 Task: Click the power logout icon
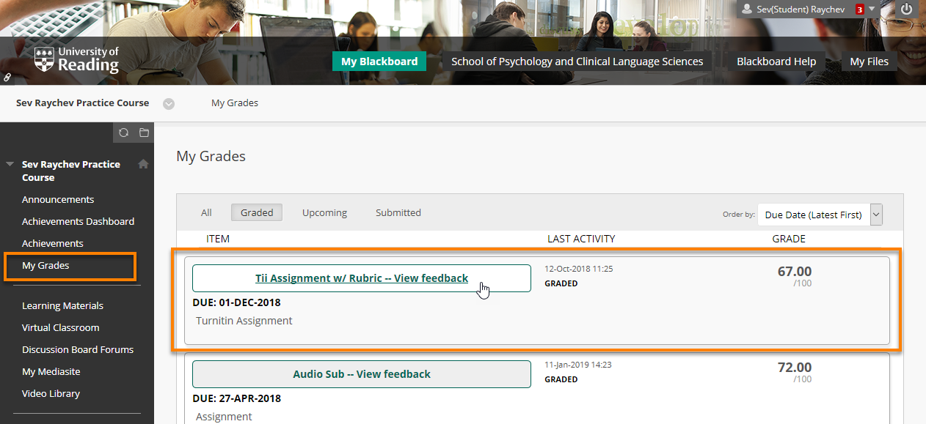[x=907, y=10]
